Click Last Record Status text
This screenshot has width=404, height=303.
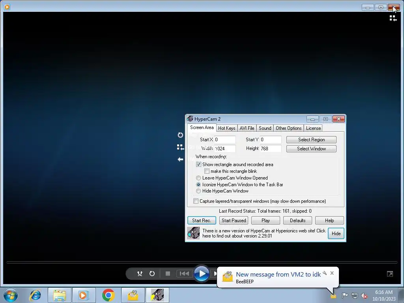pos(265,211)
